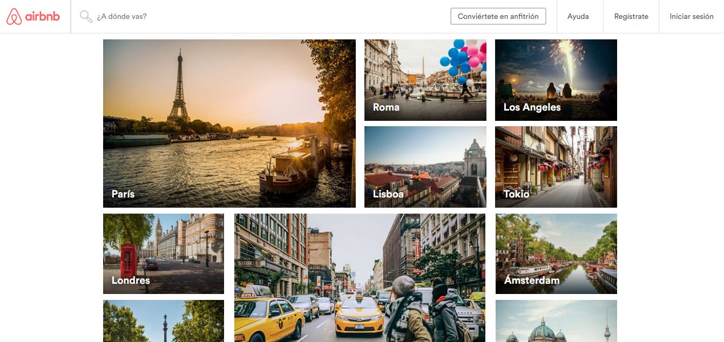Click the 'París' city label text
Viewport: 724px width, 342px height.
point(123,194)
